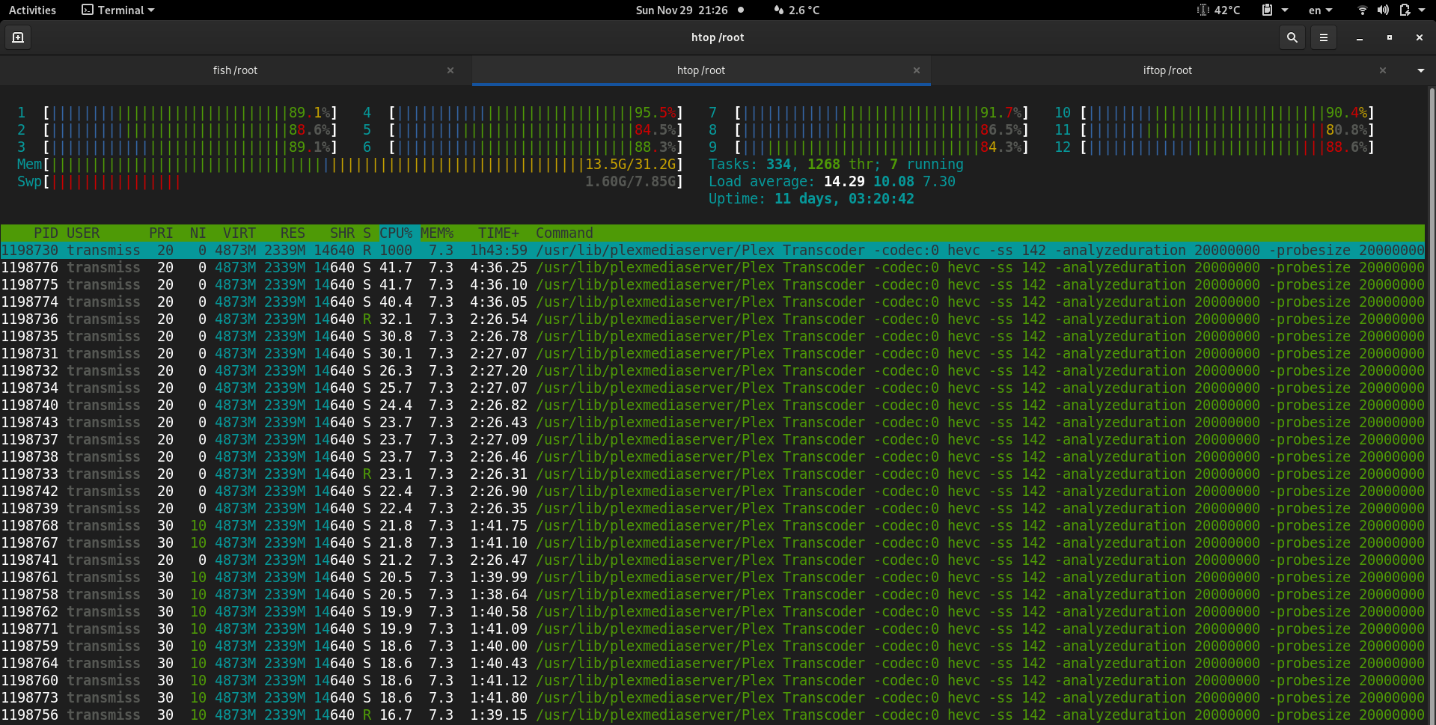The height and width of the screenshot is (725, 1436).
Task: Select process row with PID 1198733
Action: pos(712,474)
